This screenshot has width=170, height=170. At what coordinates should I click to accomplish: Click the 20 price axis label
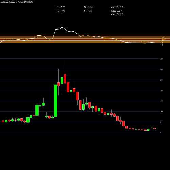161,90
